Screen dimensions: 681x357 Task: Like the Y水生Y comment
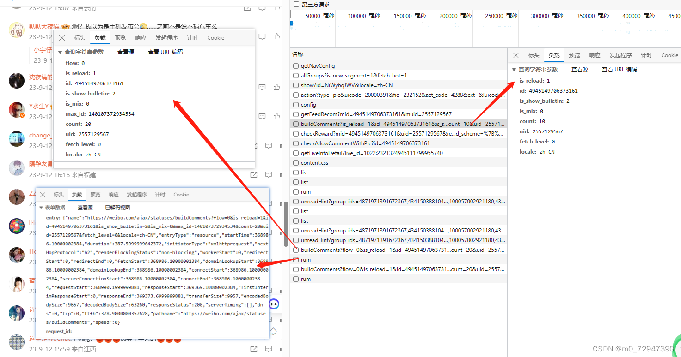coord(277,116)
